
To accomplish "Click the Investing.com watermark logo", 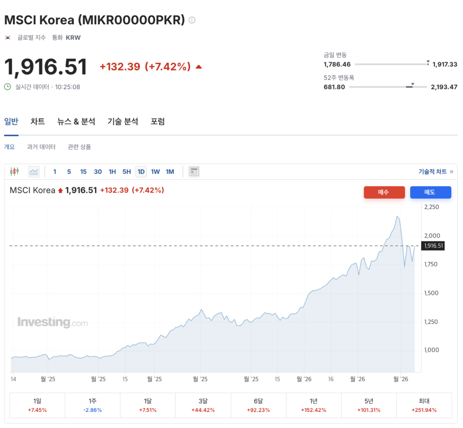I will pos(52,322).
